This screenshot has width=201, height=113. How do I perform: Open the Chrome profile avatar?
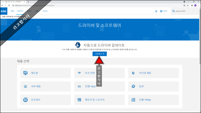(195, 5)
